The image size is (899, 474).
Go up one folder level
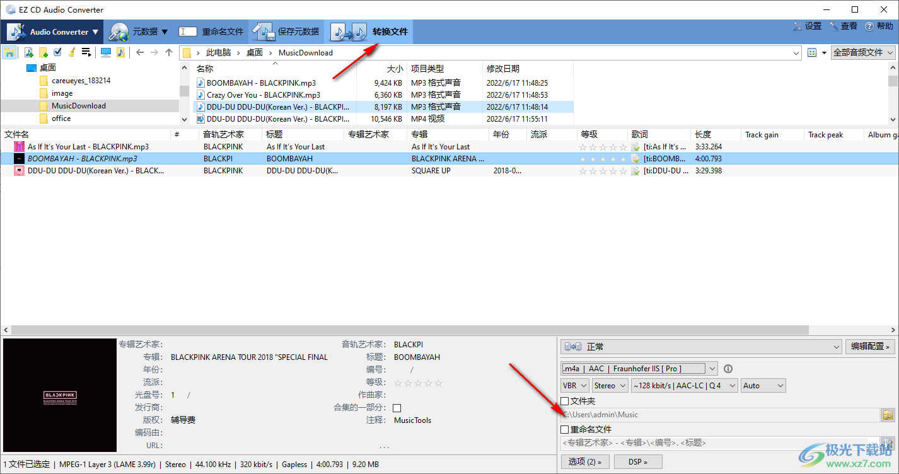tap(169, 52)
